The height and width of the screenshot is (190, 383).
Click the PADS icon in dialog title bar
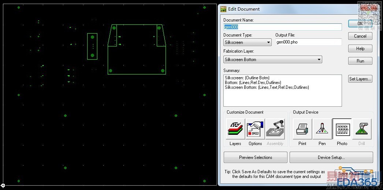click(223, 9)
